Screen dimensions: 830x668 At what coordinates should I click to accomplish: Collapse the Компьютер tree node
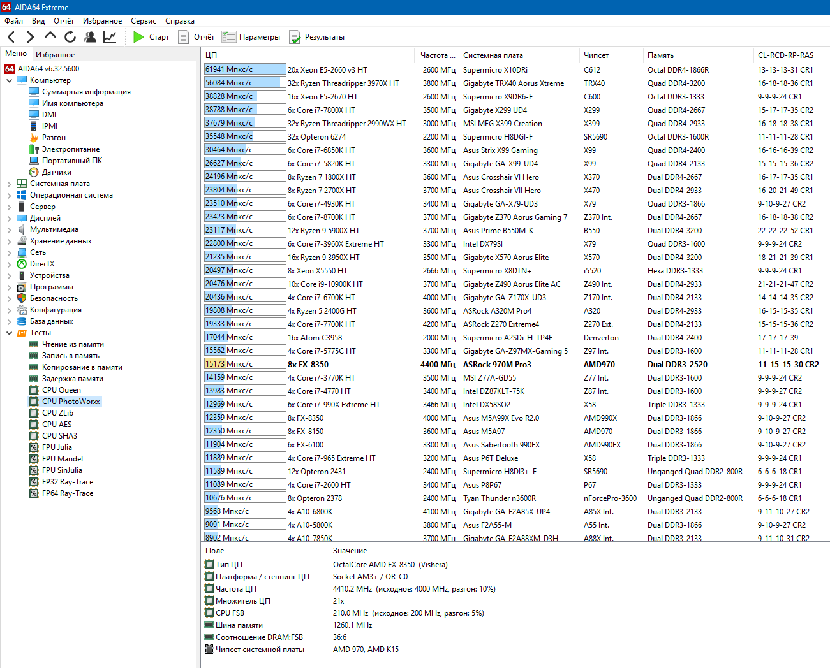point(9,80)
